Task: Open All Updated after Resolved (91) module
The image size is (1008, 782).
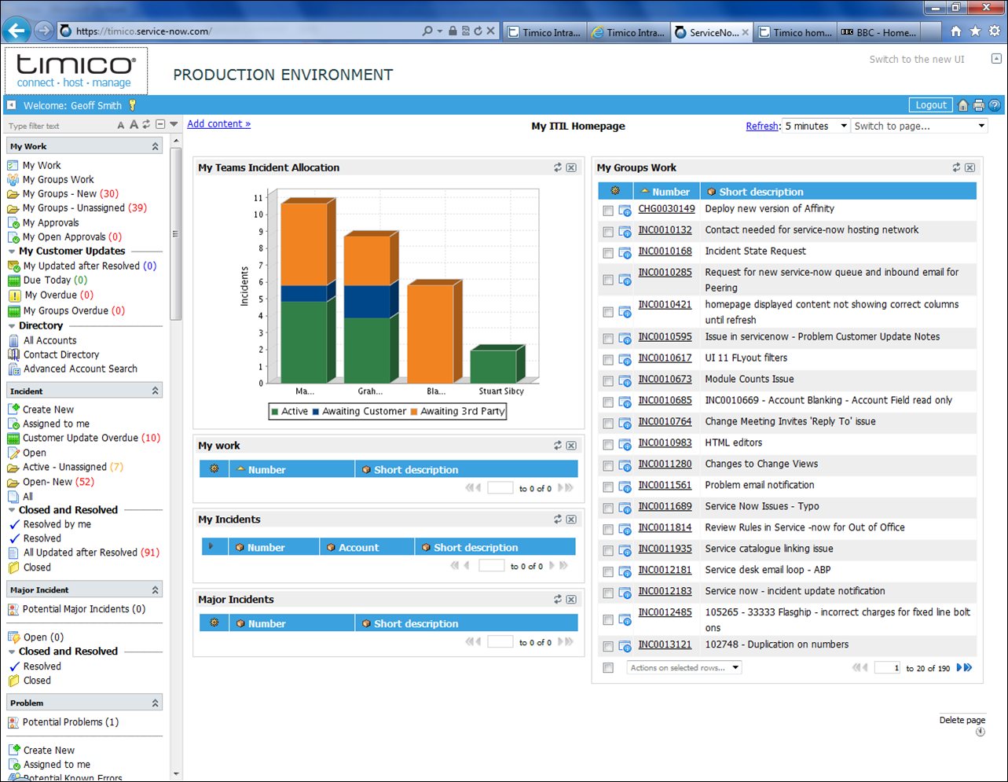Action: [91, 553]
